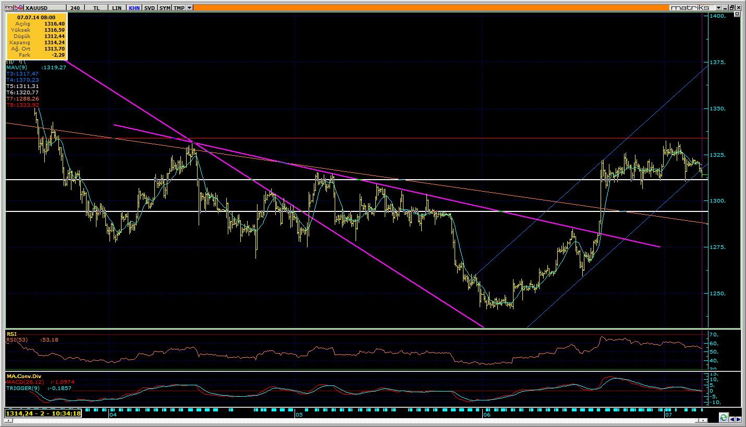Toggle the KHN button

pyautogui.click(x=134, y=8)
